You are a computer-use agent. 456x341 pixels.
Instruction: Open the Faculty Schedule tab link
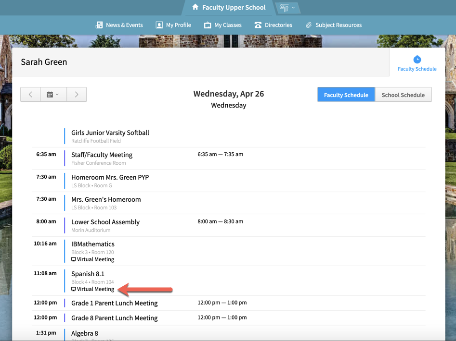tap(417, 69)
